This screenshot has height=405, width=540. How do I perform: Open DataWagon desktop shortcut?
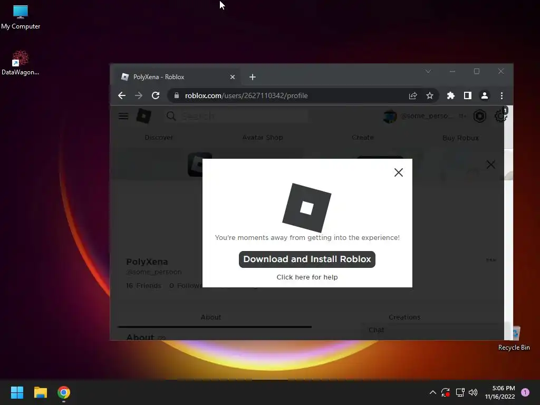21,63
